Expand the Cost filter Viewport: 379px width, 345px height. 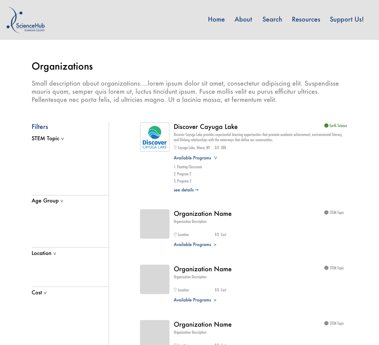[39, 292]
